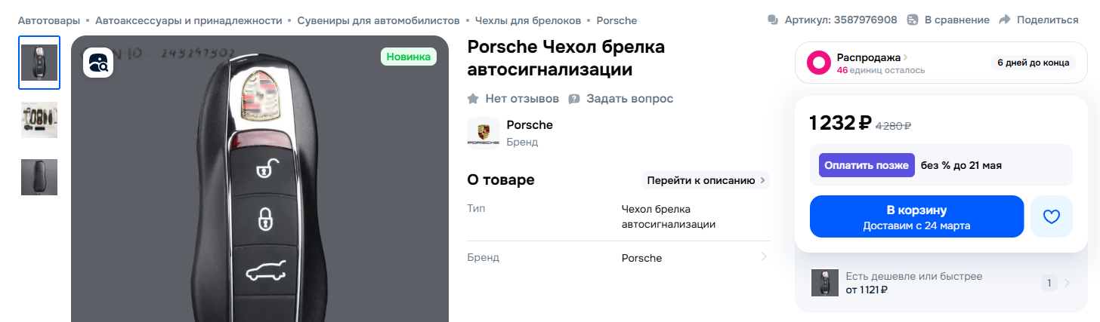Click the question bubble icon Задать вопрос
The image size is (1100, 322).
tap(574, 99)
